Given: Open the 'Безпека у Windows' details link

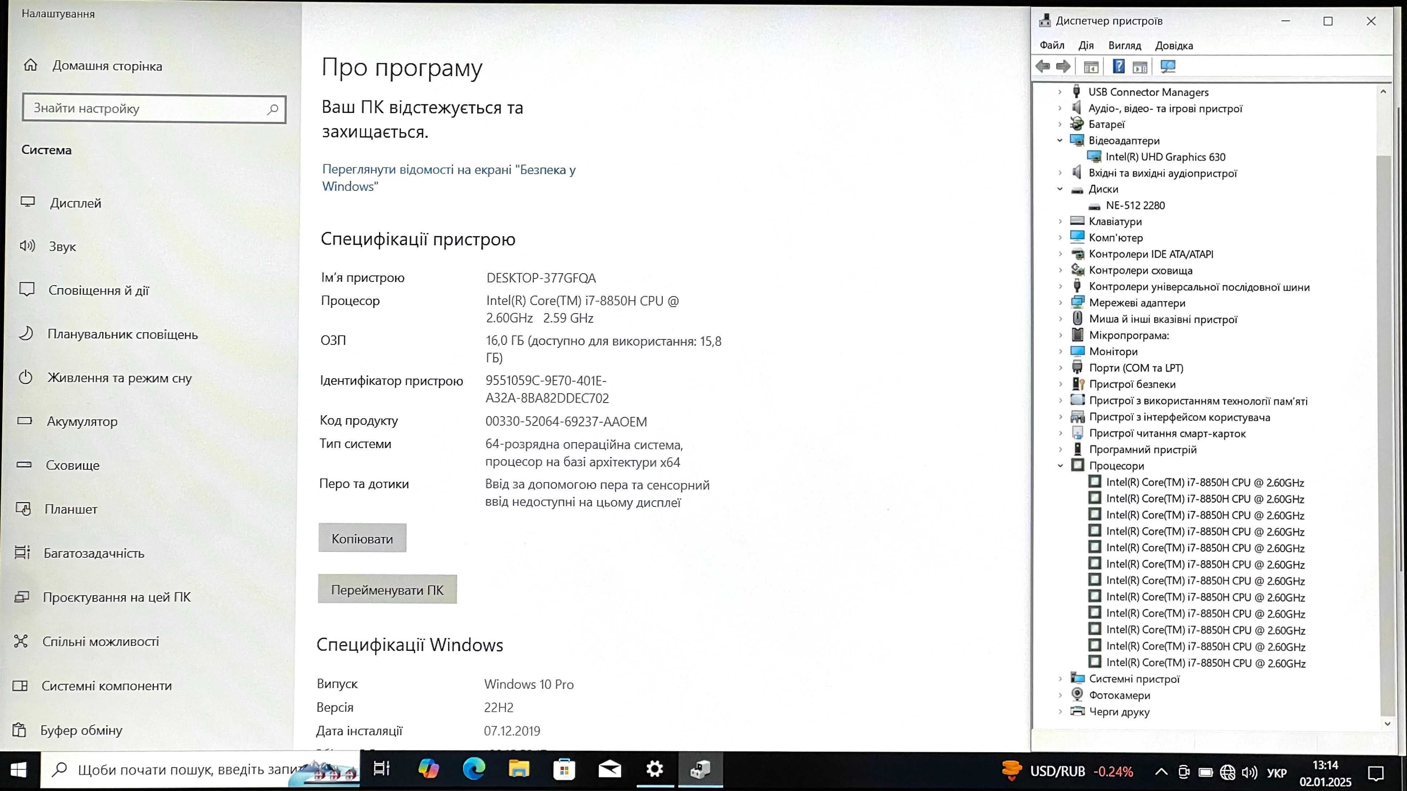Looking at the screenshot, I should (x=448, y=178).
